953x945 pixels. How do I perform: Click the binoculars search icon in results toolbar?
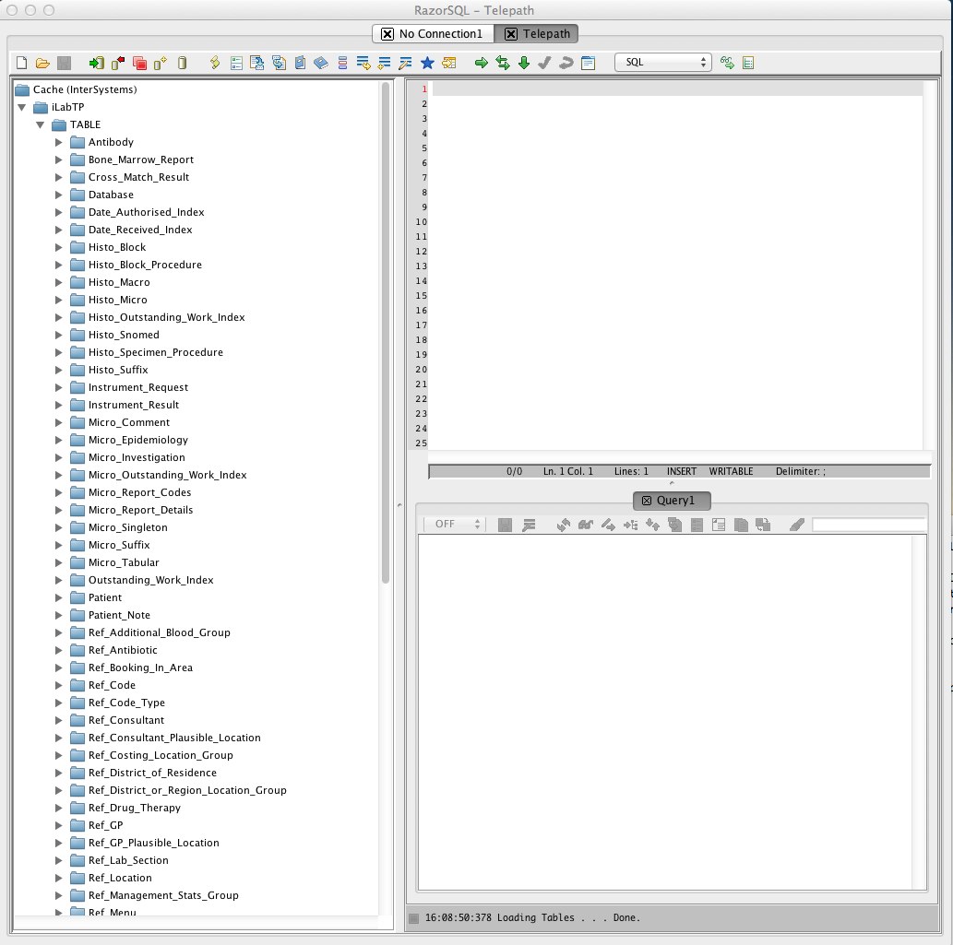tap(585, 525)
